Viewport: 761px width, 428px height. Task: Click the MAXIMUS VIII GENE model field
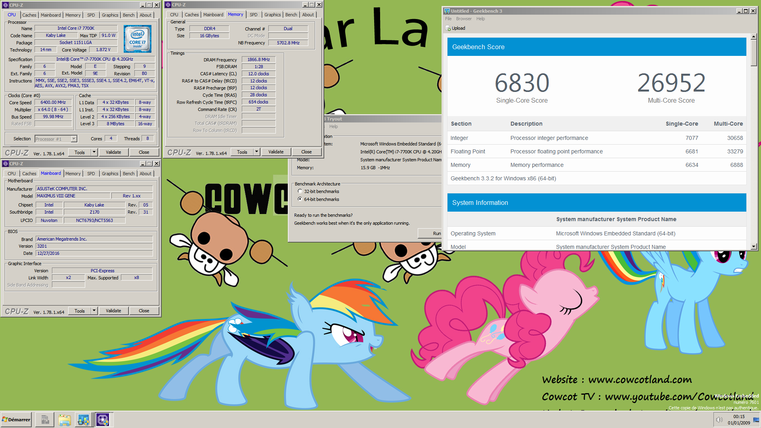pyautogui.click(x=73, y=196)
